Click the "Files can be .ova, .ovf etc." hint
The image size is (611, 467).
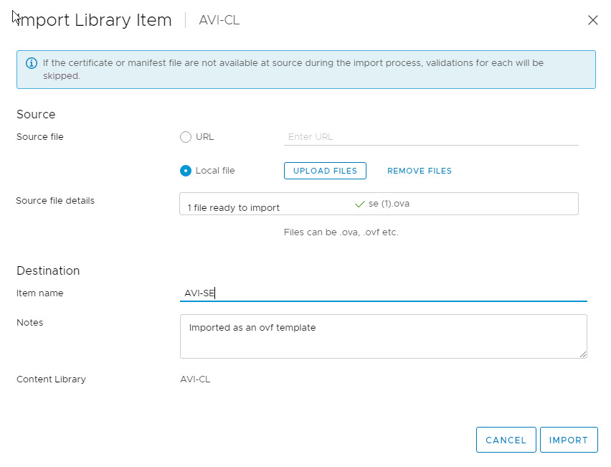[x=341, y=232]
